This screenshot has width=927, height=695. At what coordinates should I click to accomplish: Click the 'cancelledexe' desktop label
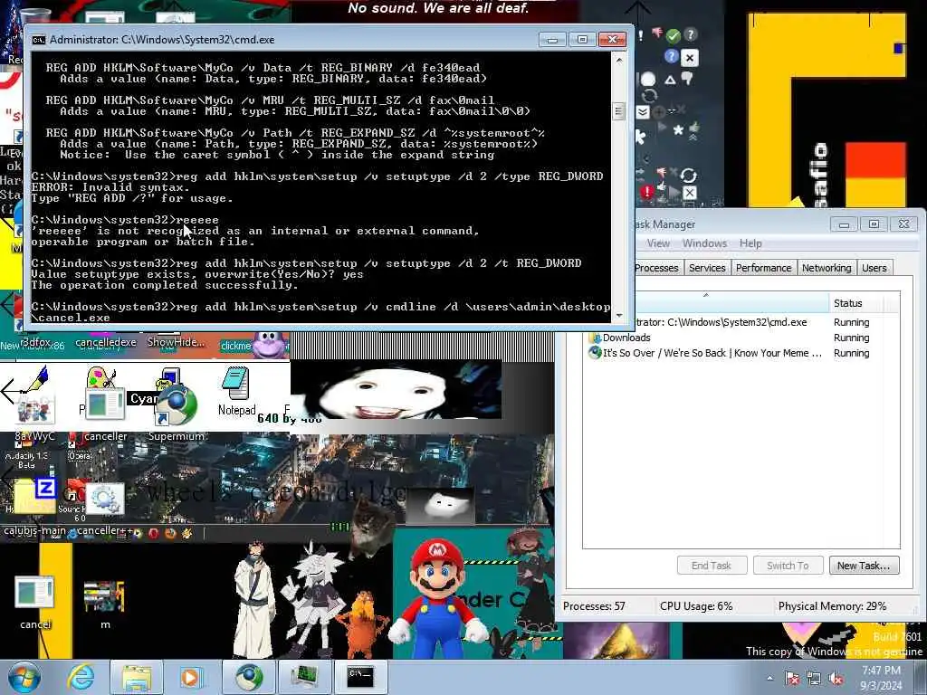[106, 342]
